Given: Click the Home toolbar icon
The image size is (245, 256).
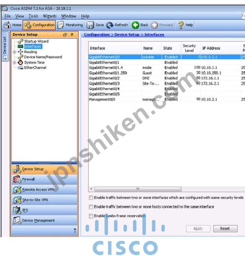Looking at the screenshot, I should (x=7, y=25).
